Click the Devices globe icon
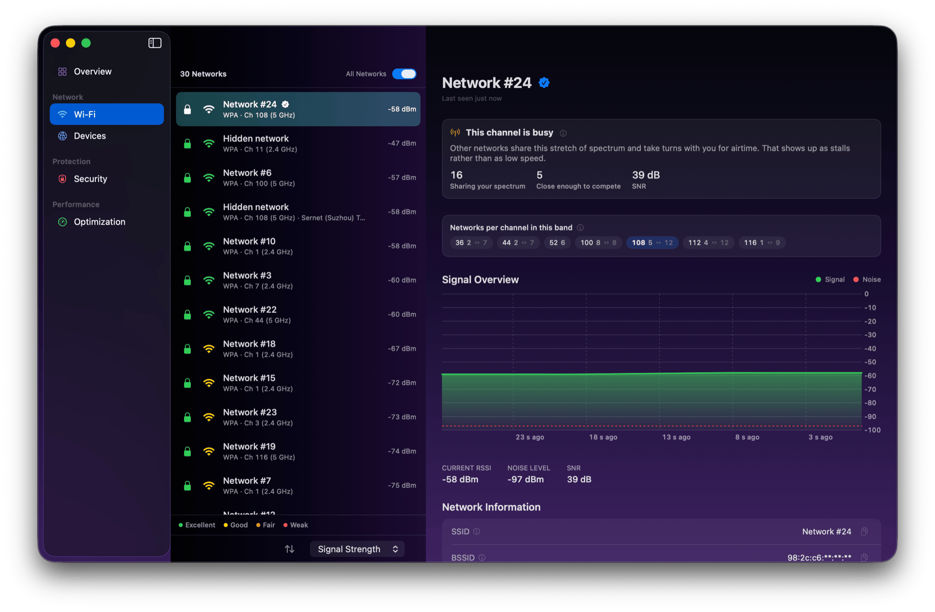 pos(62,136)
